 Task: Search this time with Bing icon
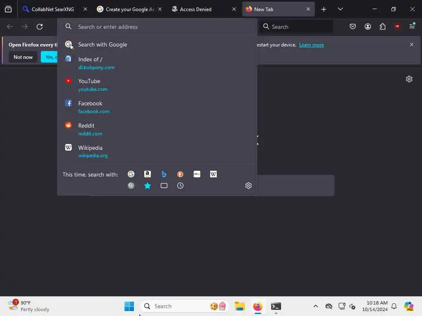click(x=164, y=174)
